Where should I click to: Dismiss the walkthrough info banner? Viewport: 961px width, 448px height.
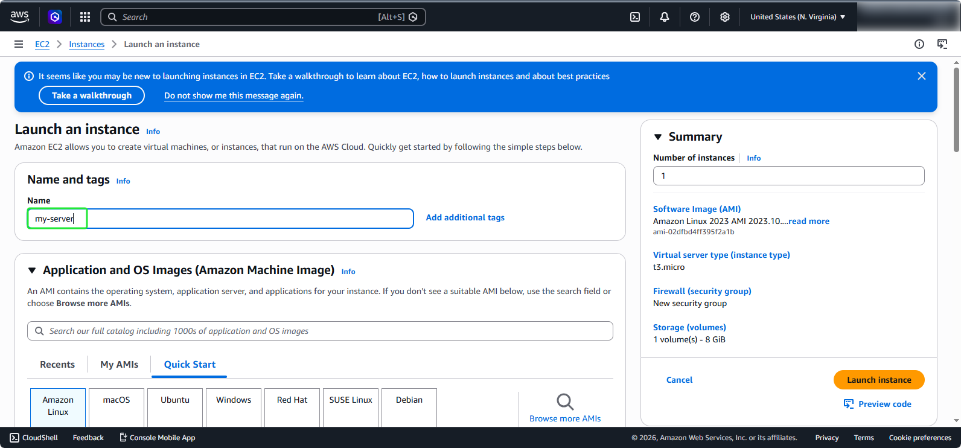click(922, 76)
